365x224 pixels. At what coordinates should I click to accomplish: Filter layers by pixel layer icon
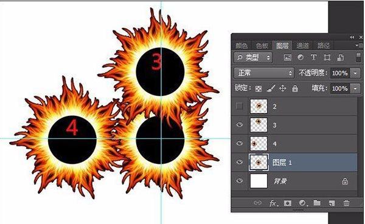click(x=288, y=58)
